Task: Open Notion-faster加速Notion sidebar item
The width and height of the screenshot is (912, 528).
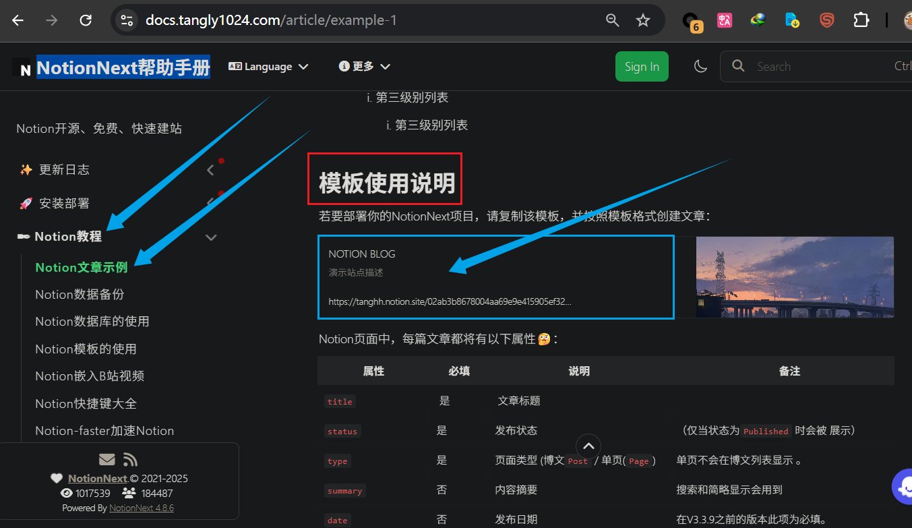Action: click(x=104, y=430)
